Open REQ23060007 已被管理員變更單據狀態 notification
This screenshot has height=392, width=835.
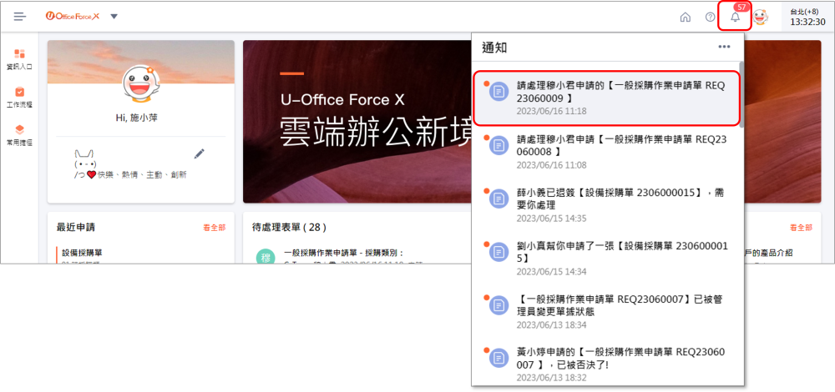(x=606, y=312)
